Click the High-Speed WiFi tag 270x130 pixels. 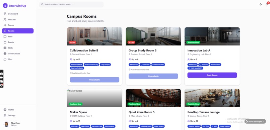tap(195, 68)
